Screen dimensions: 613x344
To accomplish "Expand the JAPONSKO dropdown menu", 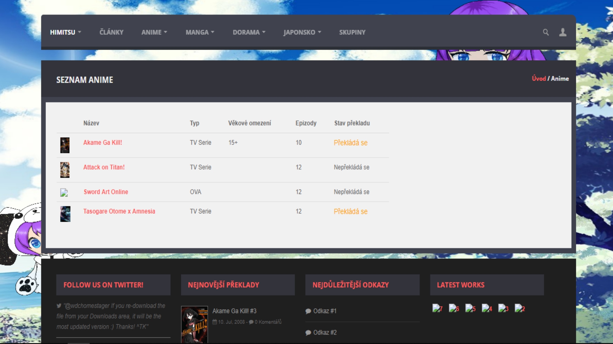I will [x=302, y=32].
